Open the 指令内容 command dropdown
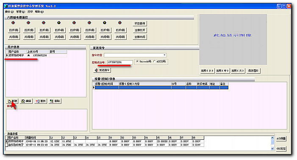 click(x=164, y=55)
